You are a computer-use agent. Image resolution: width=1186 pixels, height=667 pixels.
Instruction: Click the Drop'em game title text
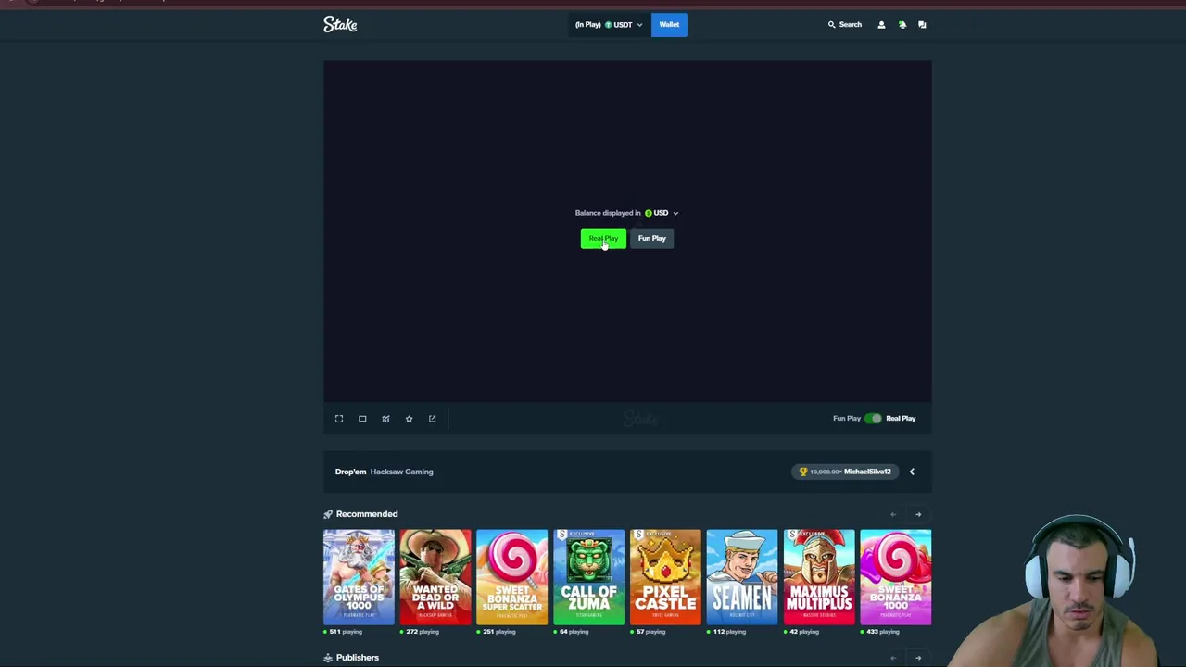[351, 472]
